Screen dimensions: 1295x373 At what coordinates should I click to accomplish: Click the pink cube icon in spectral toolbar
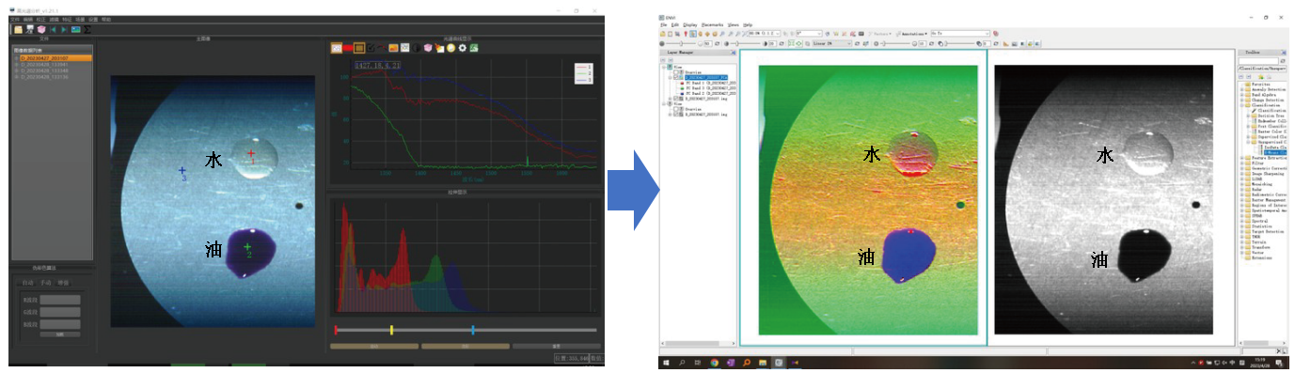click(428, 48)
